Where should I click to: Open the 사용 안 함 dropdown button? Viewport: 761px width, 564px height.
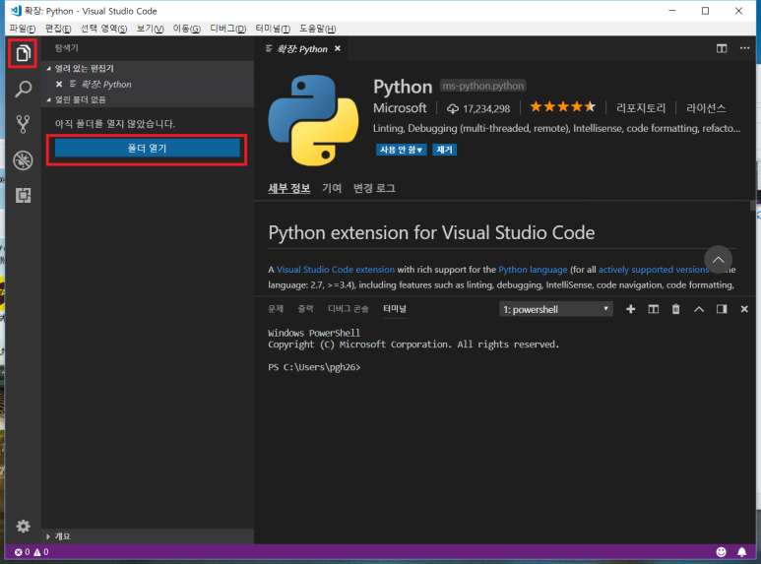pos(401,150)
